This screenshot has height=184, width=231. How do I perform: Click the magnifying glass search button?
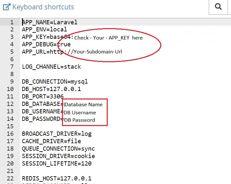tap(218, 6)
